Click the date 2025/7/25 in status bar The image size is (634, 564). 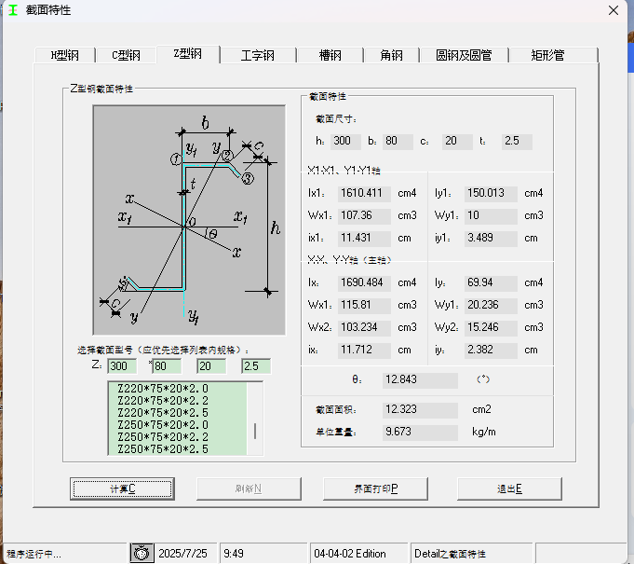(x=182, y=554)
